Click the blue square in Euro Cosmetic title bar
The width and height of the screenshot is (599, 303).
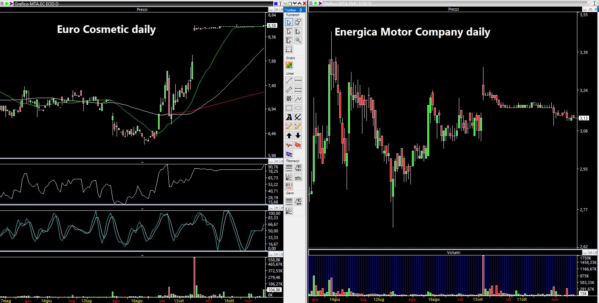coord(276,4)
